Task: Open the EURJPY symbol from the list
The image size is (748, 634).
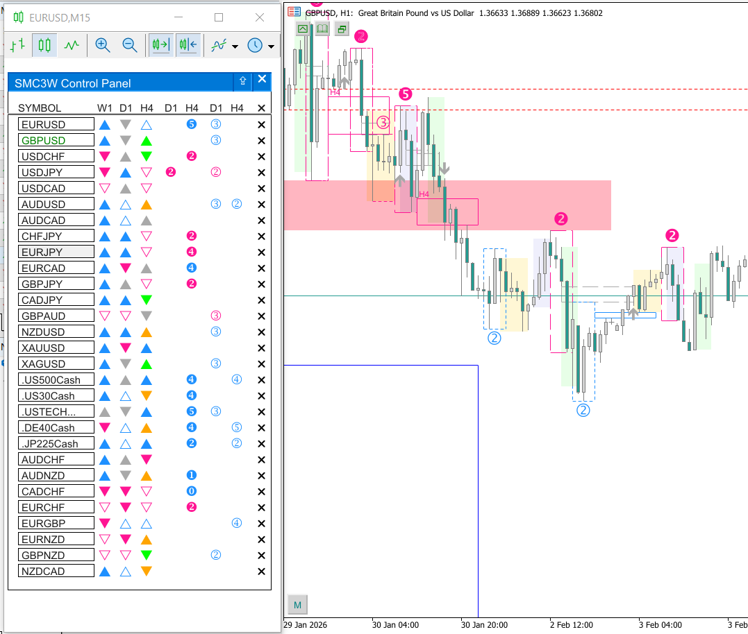Action: pos(56,252)
